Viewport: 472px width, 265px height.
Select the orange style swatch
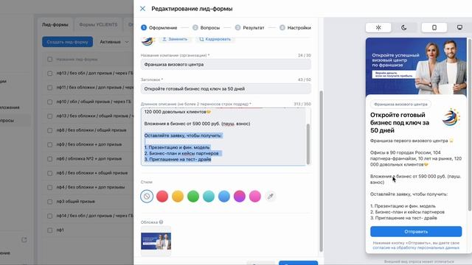point(178,197)
